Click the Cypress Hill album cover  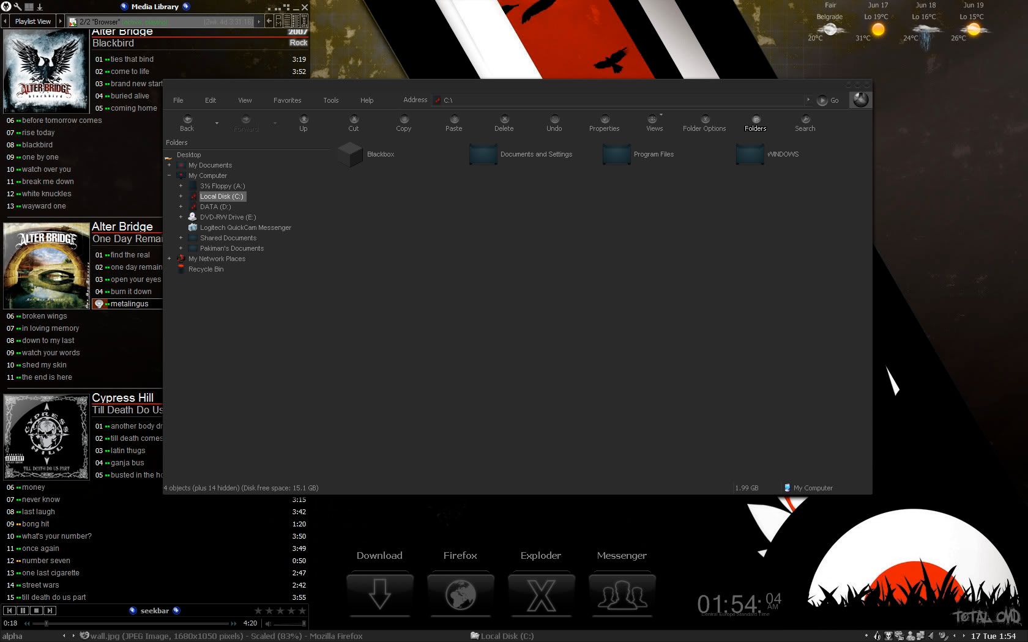tap(46, 437)
